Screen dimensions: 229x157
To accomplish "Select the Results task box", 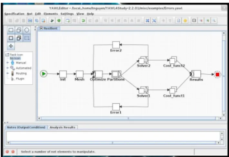I will point(196,74).
